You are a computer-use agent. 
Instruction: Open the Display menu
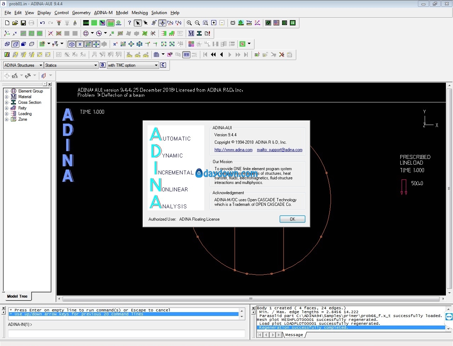click(44, 13)
